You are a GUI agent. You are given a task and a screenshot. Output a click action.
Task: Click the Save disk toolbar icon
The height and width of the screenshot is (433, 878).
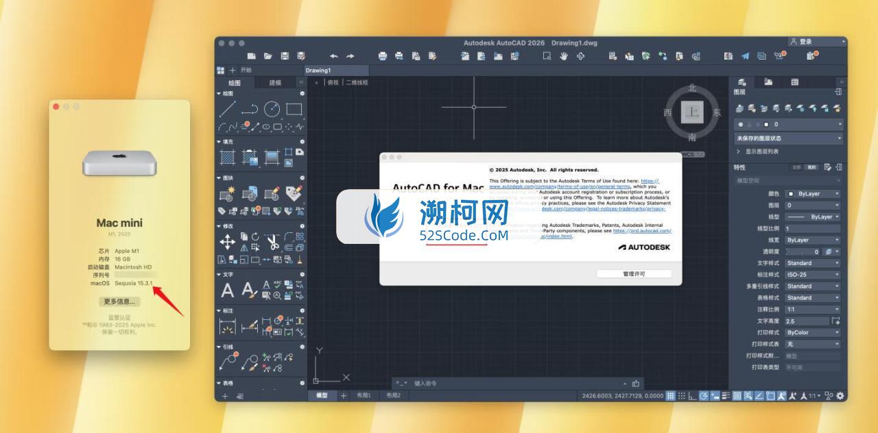[285, 55]
